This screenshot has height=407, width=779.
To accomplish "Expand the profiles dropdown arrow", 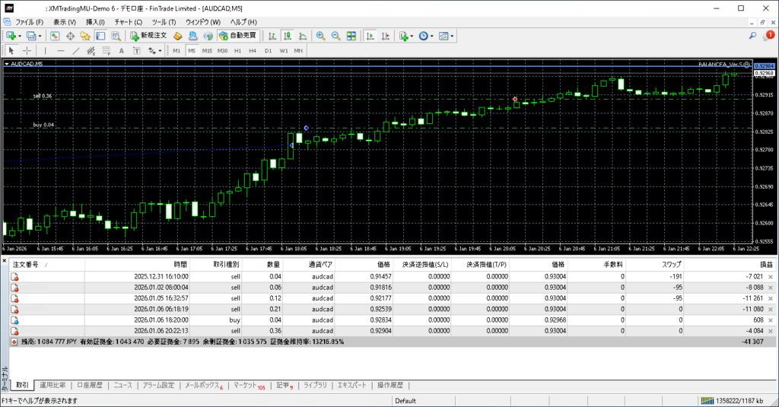I will coord(40,36).
